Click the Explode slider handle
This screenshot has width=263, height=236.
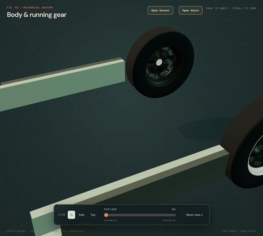click(x=106, y=215)
